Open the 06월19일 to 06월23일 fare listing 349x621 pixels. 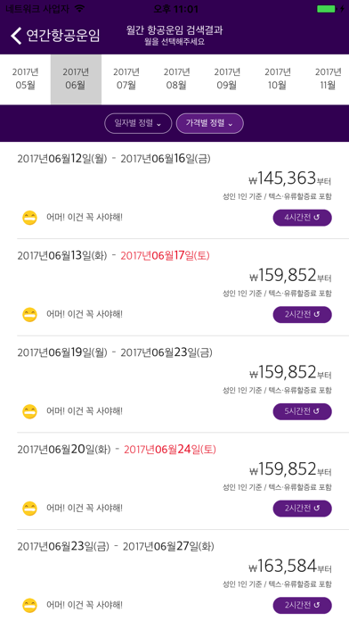[x=174, y=385]
